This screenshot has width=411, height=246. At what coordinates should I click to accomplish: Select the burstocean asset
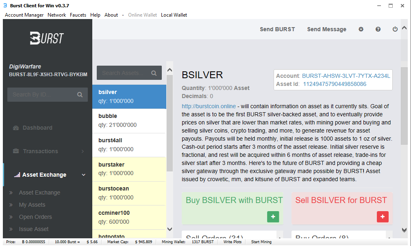click(129, 193)
